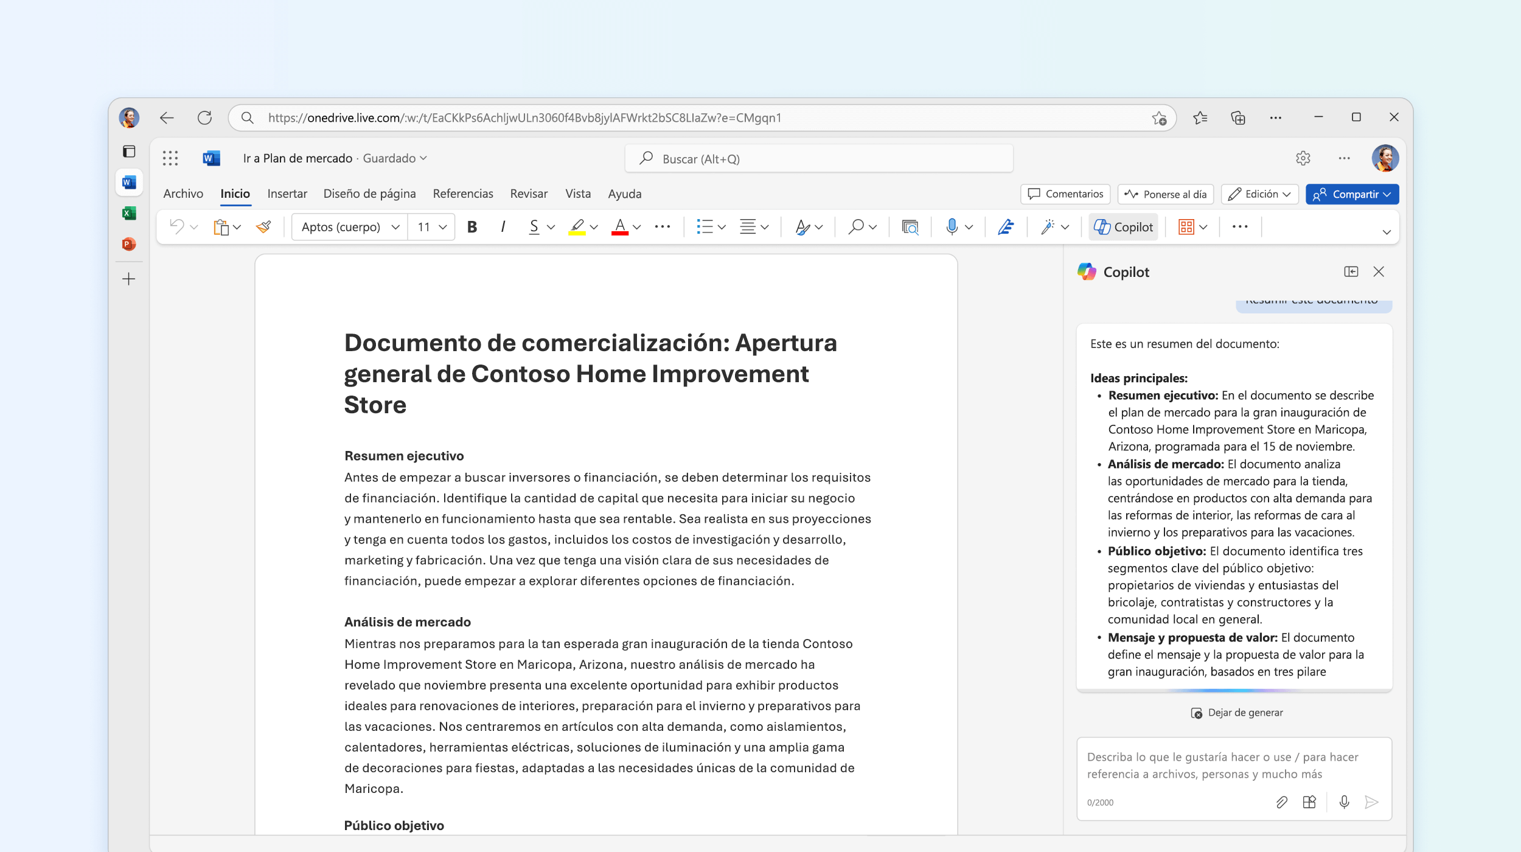1521x852 pixels.
Task: Click the red grid add-ins icon
Action: (x=1186, y=227)
